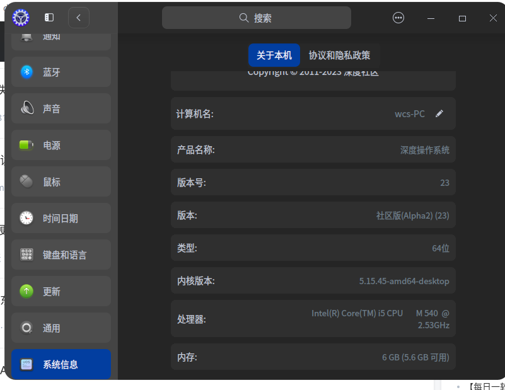The image size is (505, 390).
Task: Select the 鼠标 (Mouse) settings icon
Action: (x=26, y=181)
